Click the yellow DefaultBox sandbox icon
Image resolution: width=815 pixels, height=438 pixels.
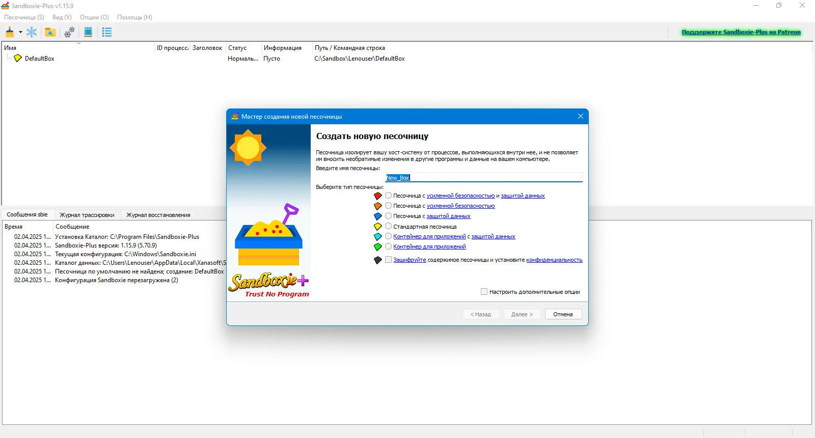(x=18, y=58)
